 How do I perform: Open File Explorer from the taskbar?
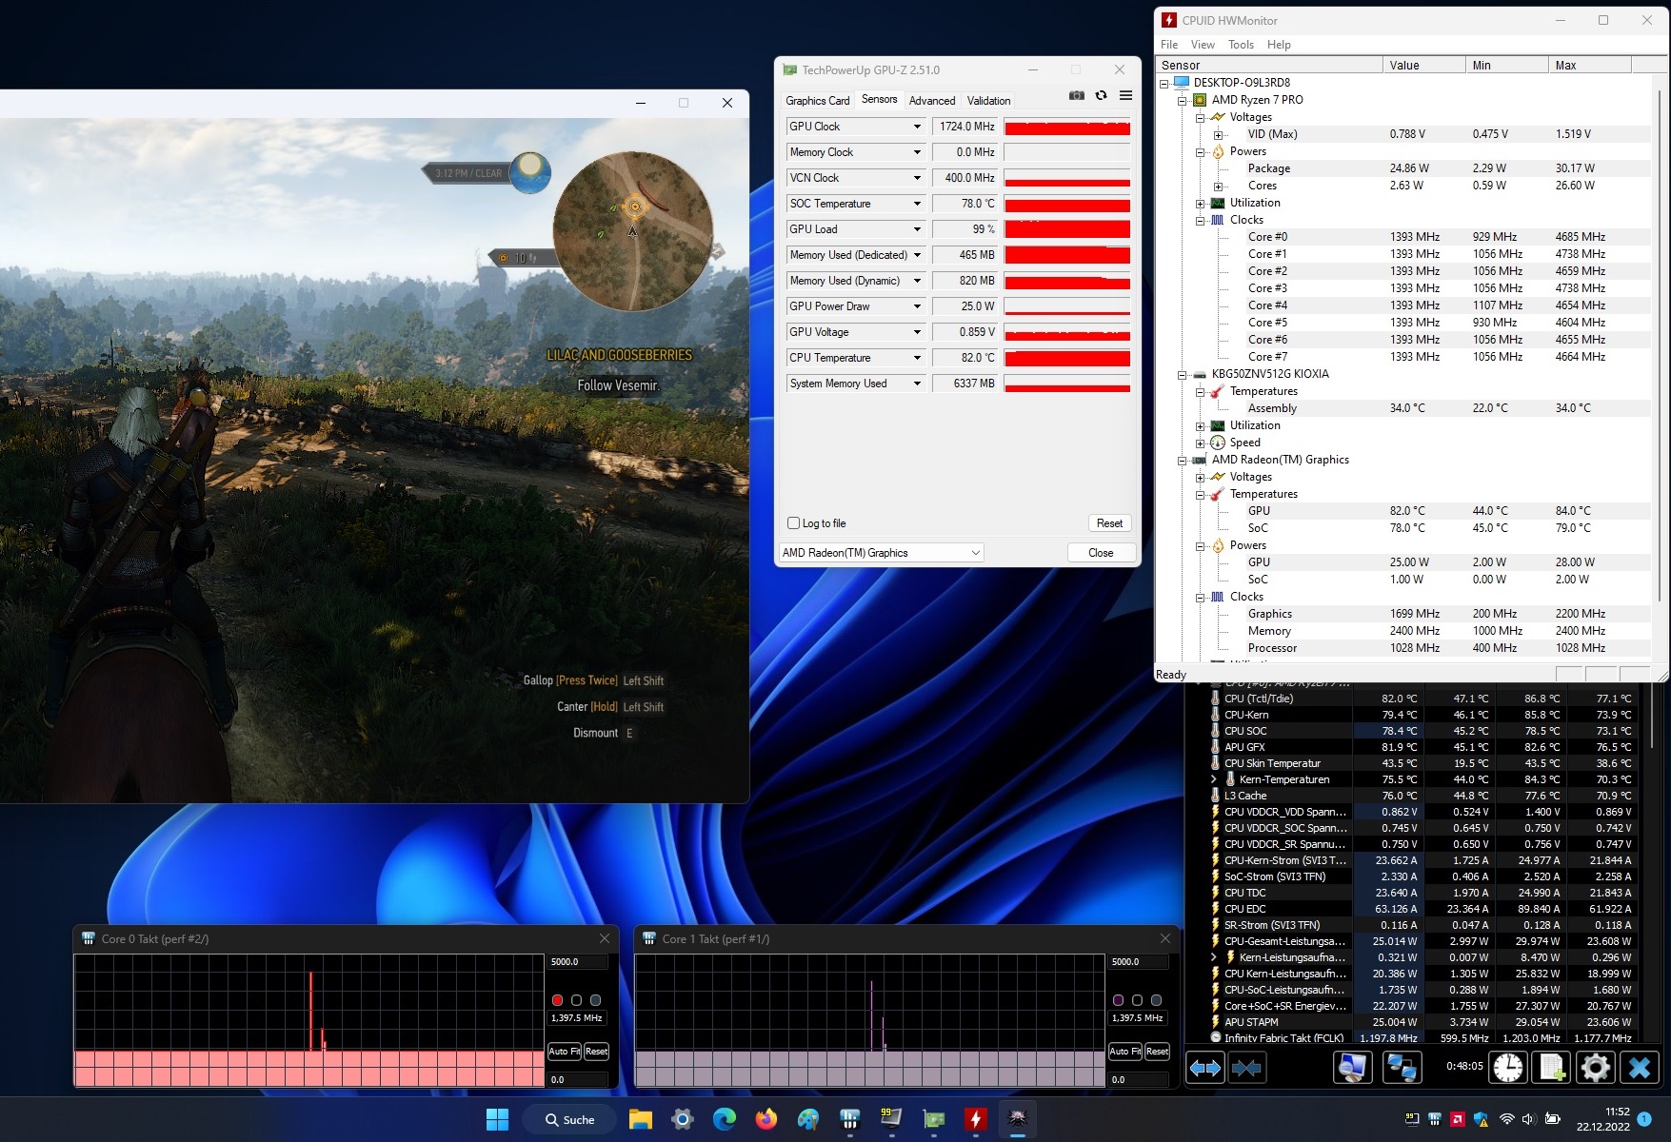click(x=641, y=1119)
